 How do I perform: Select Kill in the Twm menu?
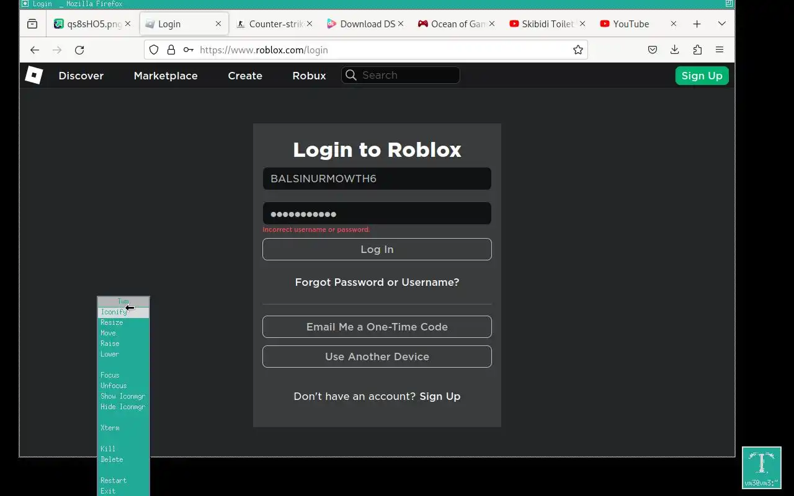click(123, 449)
